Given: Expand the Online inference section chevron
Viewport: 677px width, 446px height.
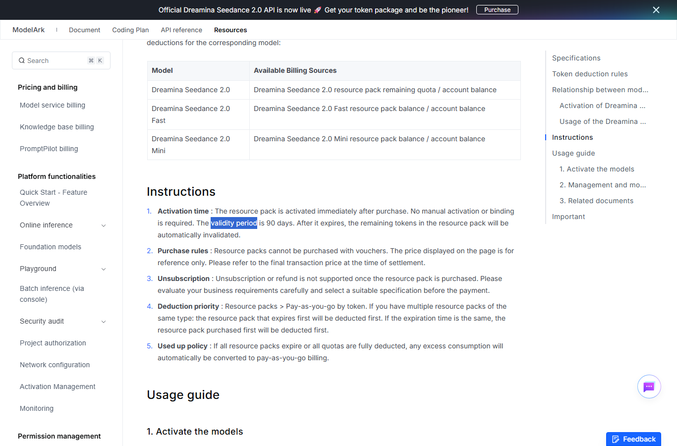Looking at the screenshot, I should point(104,225).
